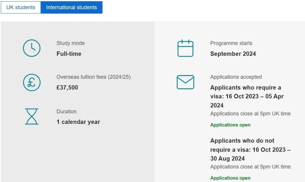The image size is (305, 182).
Task: Click the clock icon for Study mode
Action: point(32,48)
